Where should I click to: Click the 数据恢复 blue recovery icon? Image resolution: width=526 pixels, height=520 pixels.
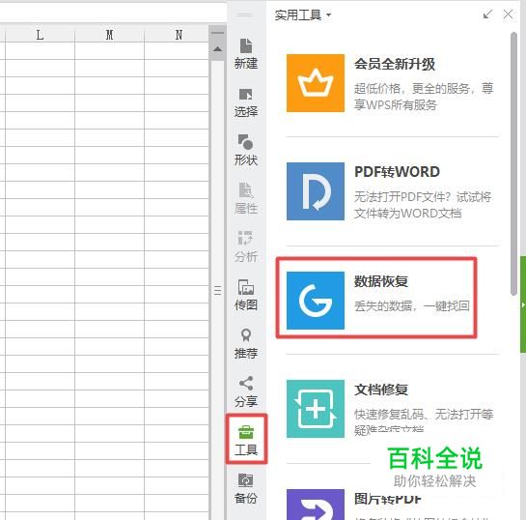point(316,301)
